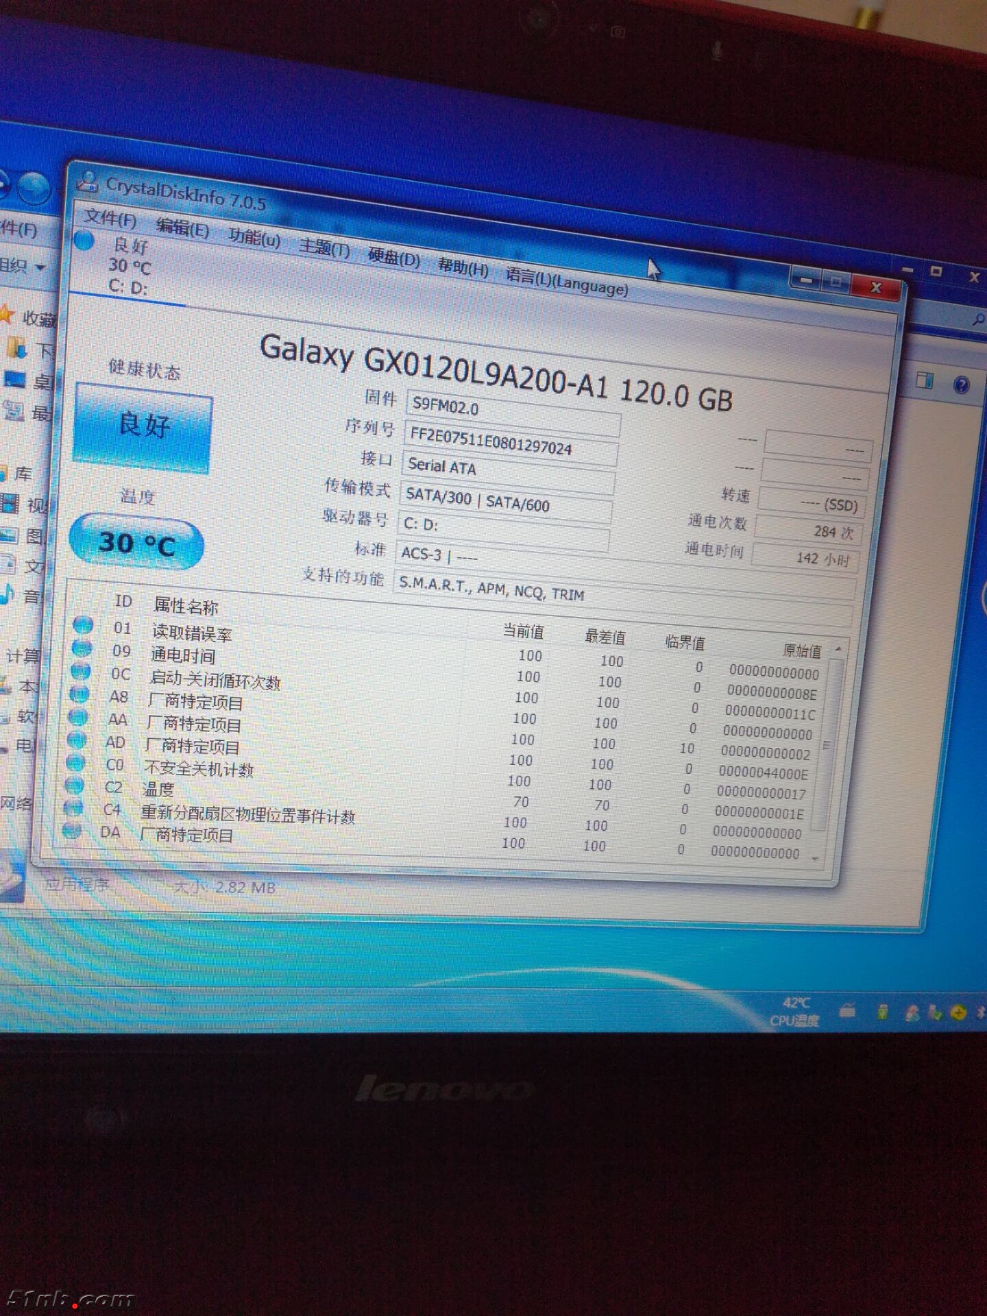Open the 编辑(E) menu
This screenshot has height=1316, width=987.
point(182,227)
